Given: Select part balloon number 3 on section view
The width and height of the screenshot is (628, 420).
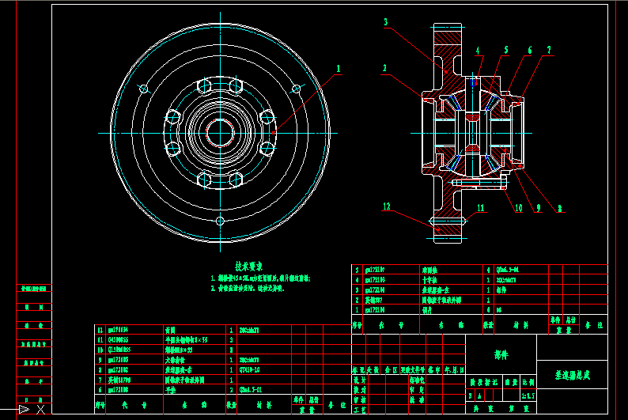Looking at the screenshot, I should 385,23.
